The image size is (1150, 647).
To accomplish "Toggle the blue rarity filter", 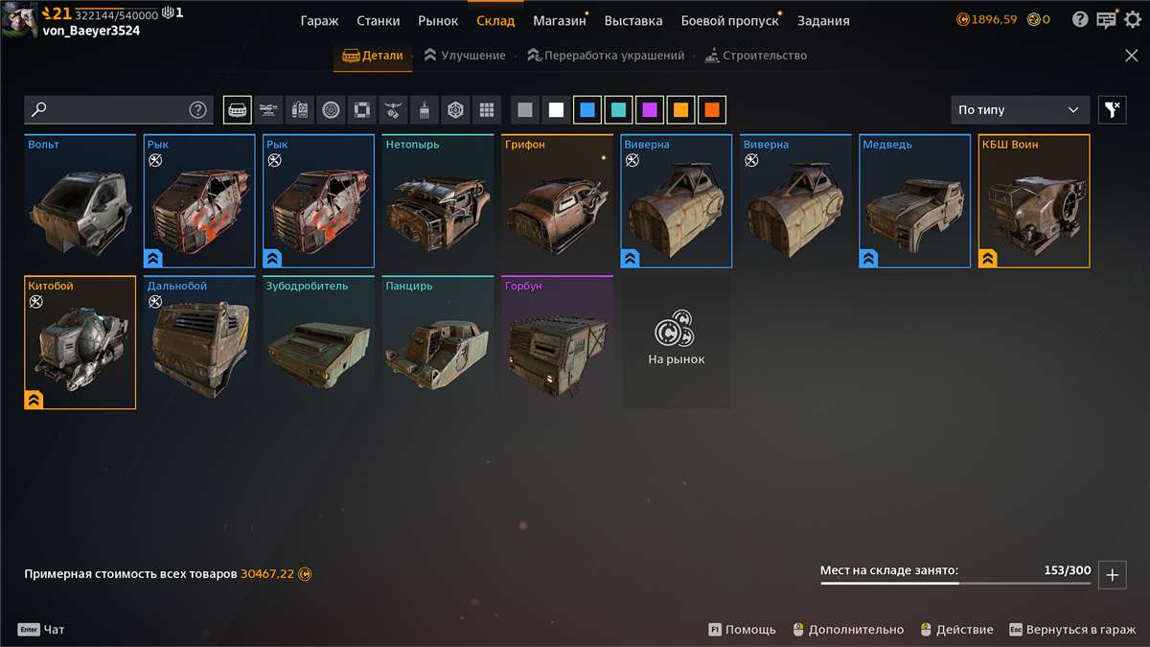I will (587, 110).
